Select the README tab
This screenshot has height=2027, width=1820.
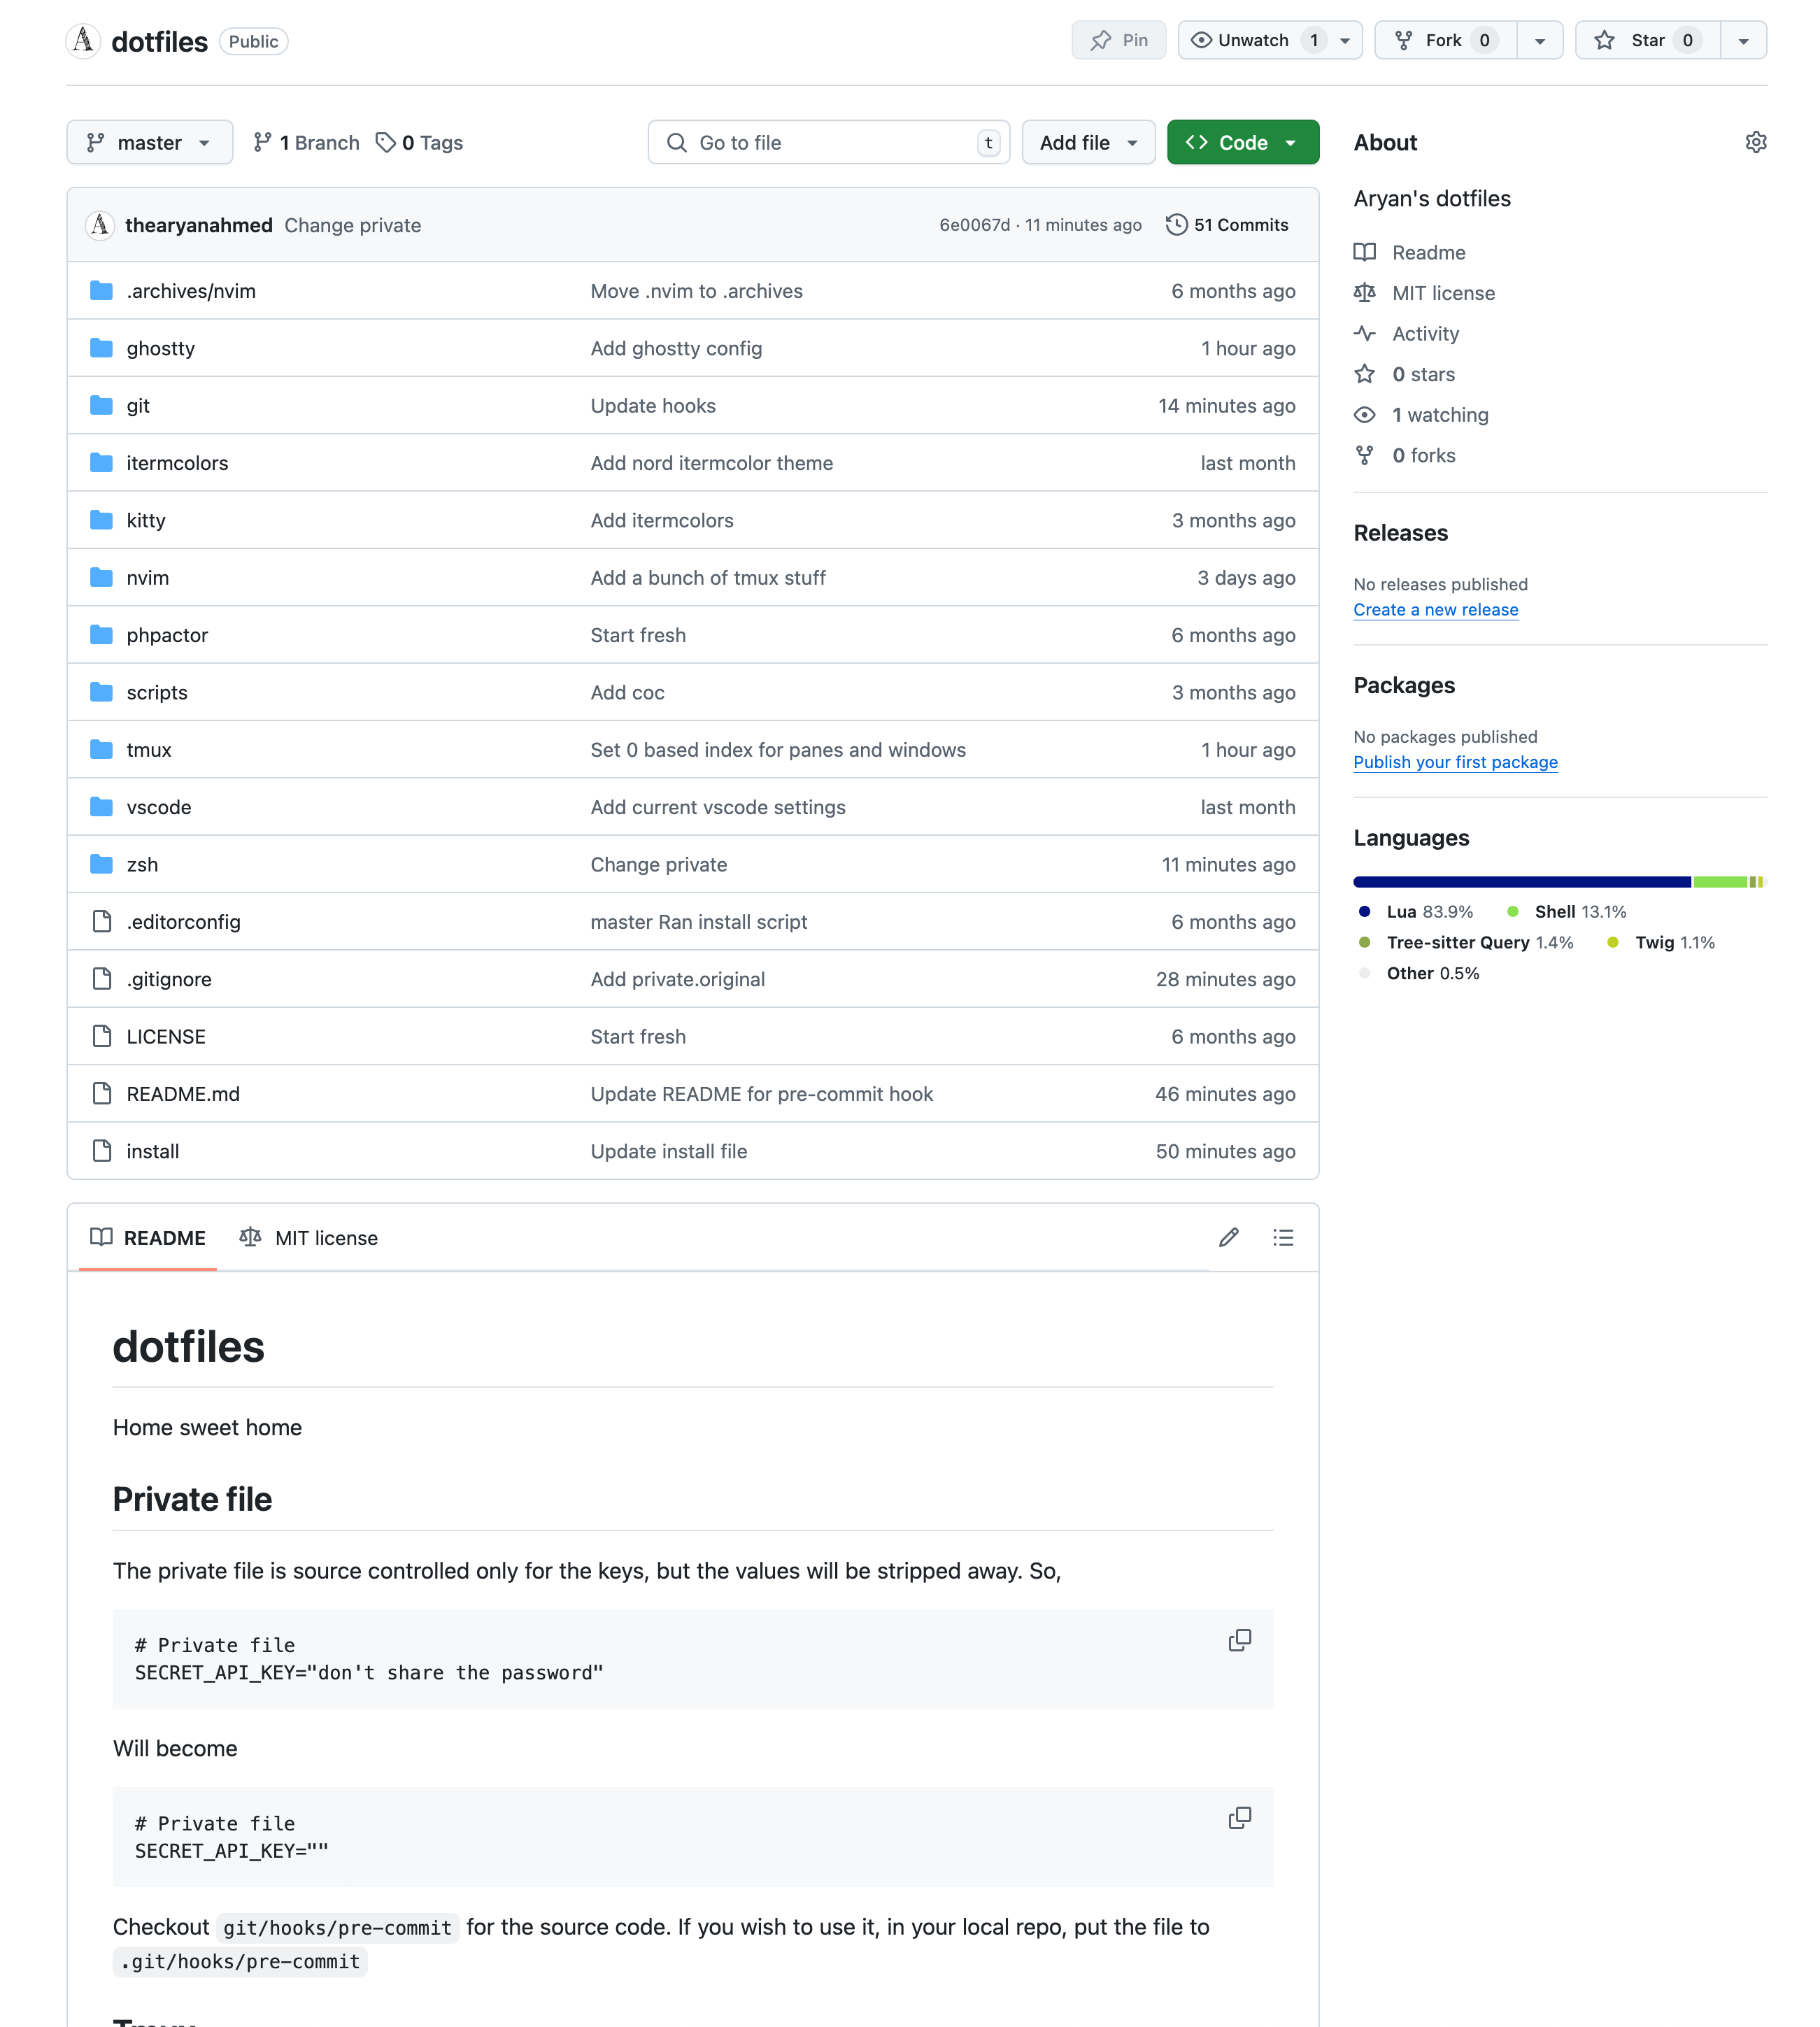148,1238
